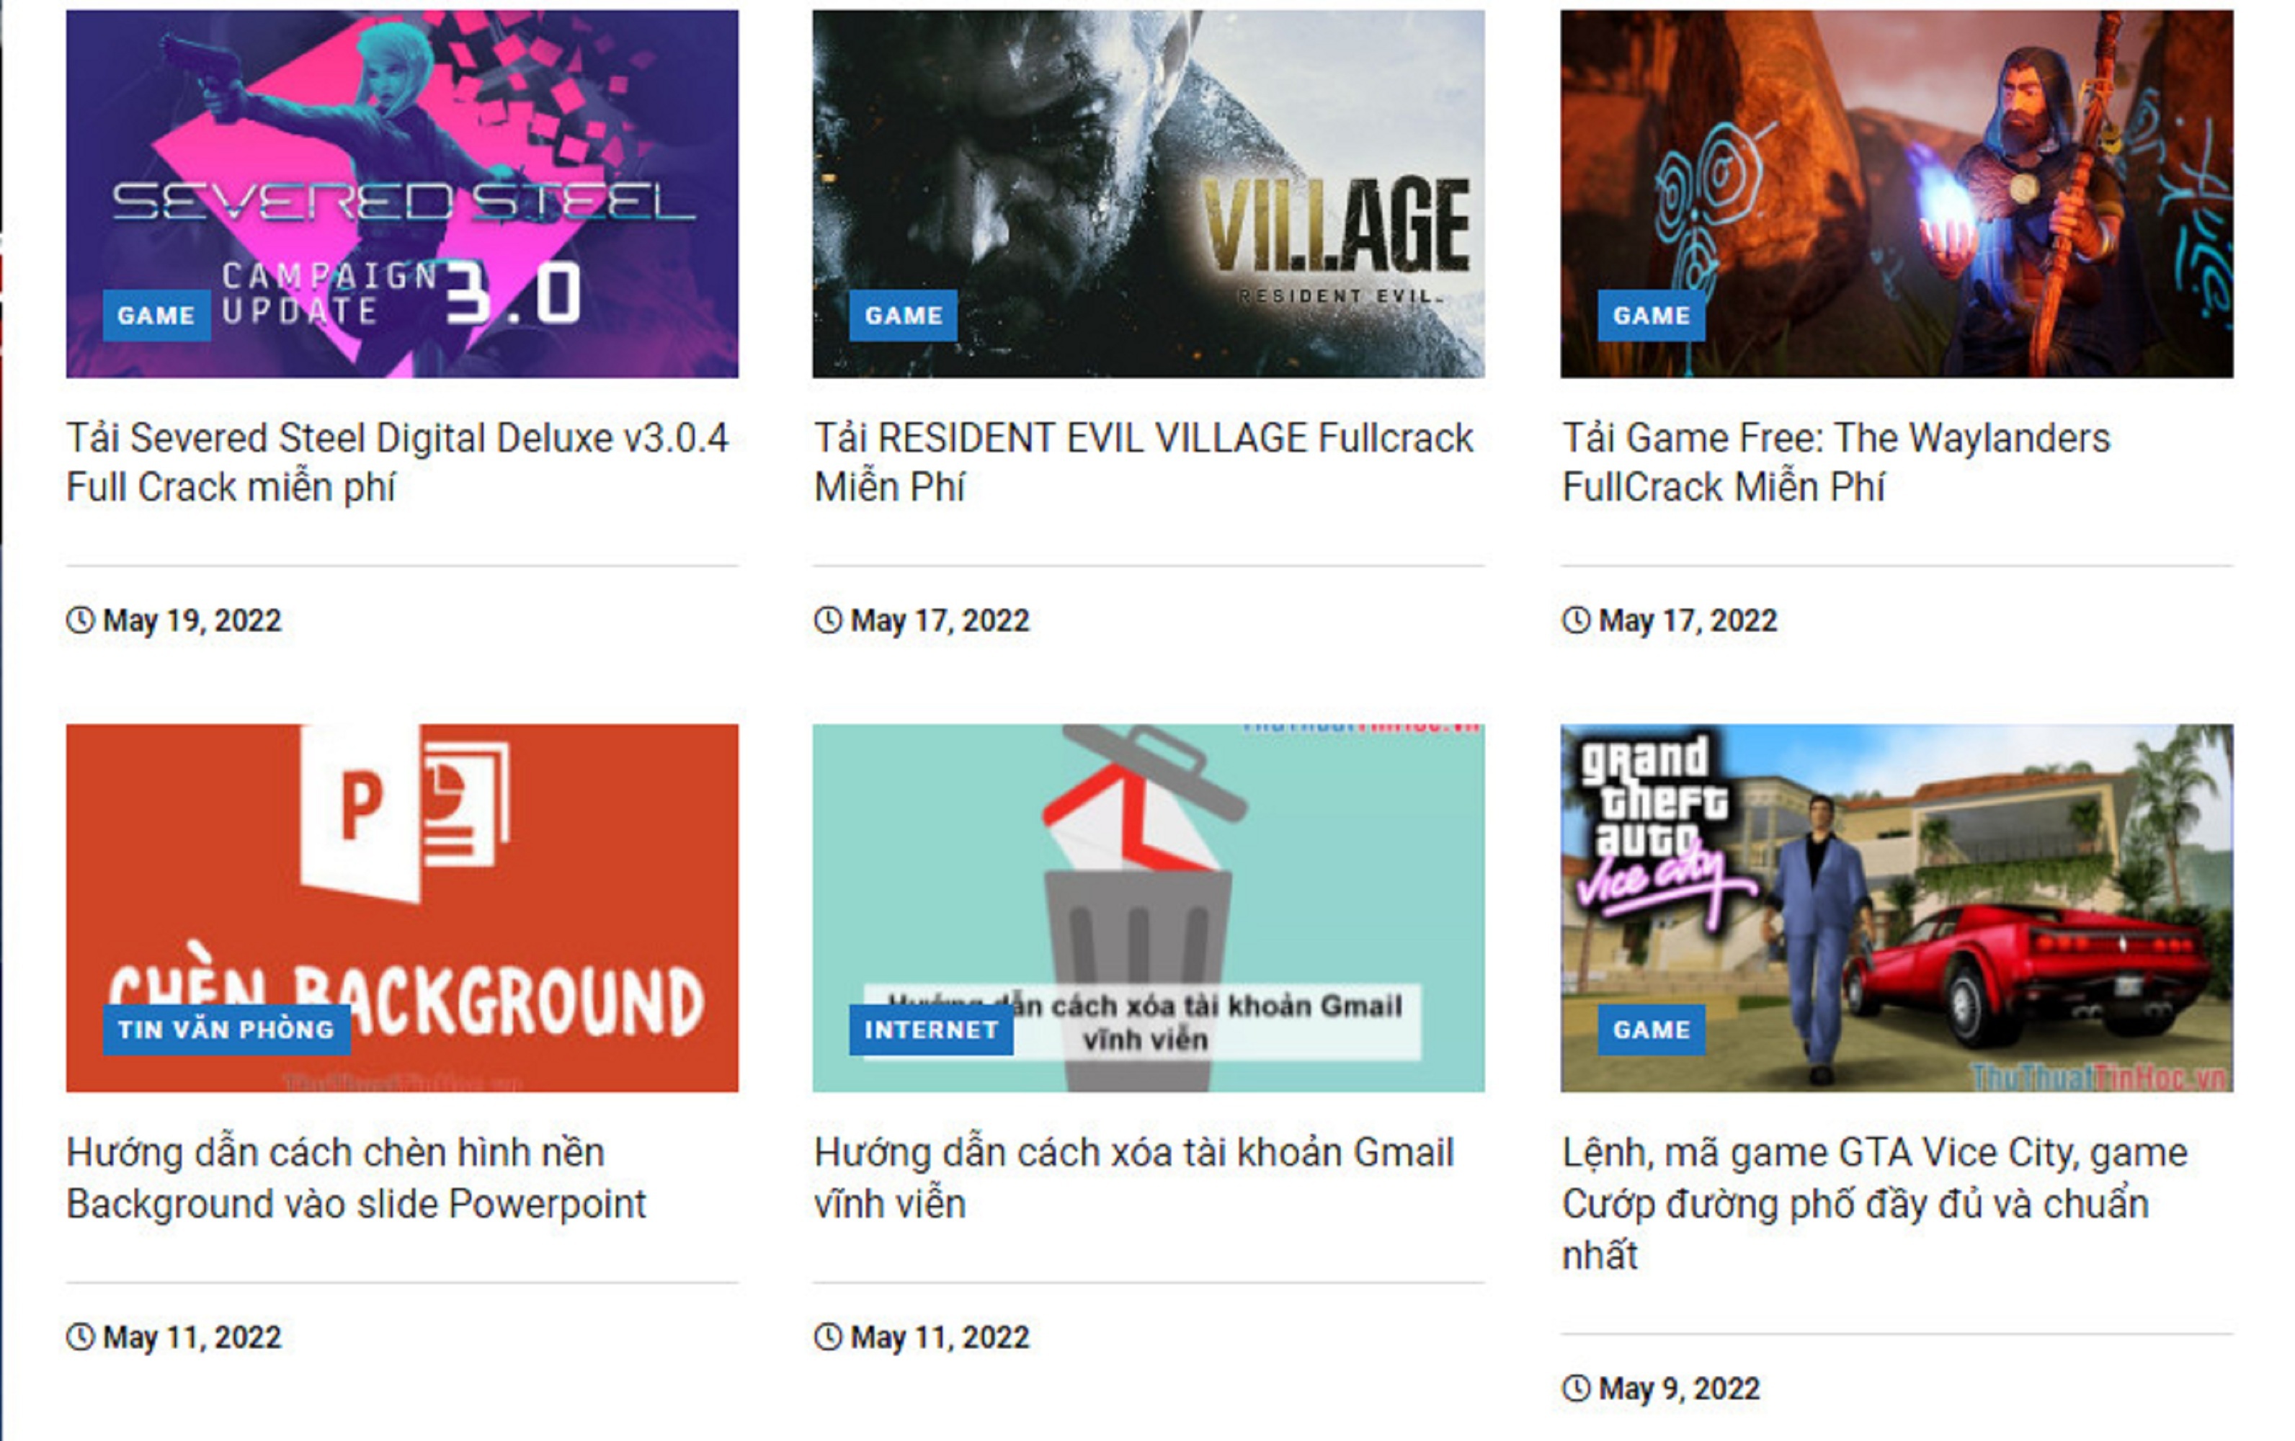Image resolution: width=2295 pixels, height=1441 pixels.
Task: Open Tải Severed Steel Digital Deluxe title link
Action: click(x=396, y=463)
